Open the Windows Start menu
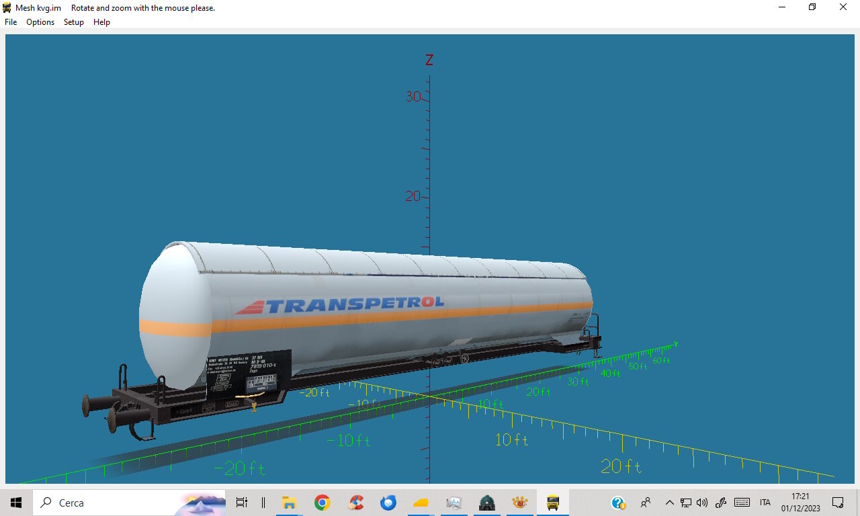Screen dimensions: 860x516 [x=16, y=503]
